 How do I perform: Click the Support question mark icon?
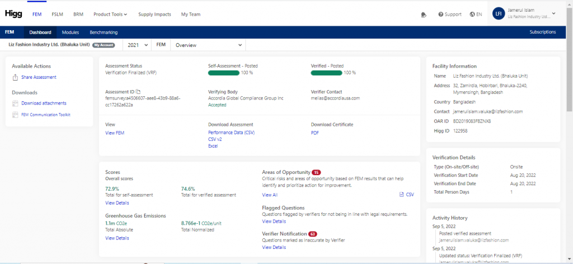pos(441,15)
